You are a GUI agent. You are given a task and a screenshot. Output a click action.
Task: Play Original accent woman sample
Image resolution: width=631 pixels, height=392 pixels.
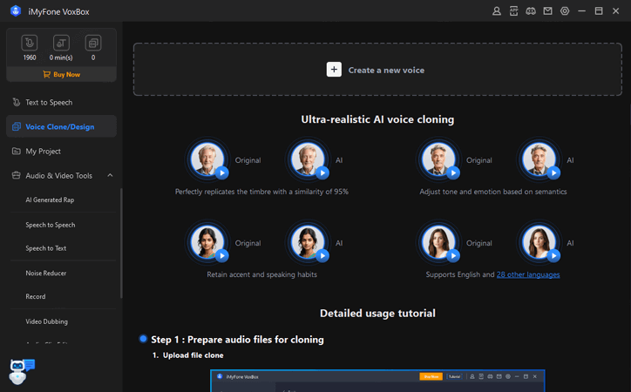point(221,256)
